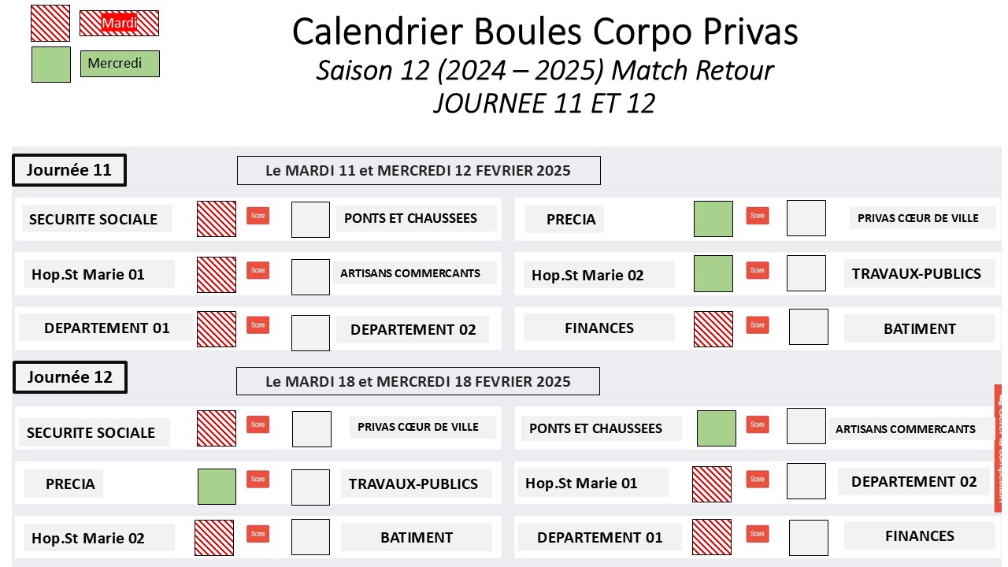This screenshot has width=1008, height=567.
Task: Click the red hatched Mardi legend swatch
Action: [x=50, y=24]
